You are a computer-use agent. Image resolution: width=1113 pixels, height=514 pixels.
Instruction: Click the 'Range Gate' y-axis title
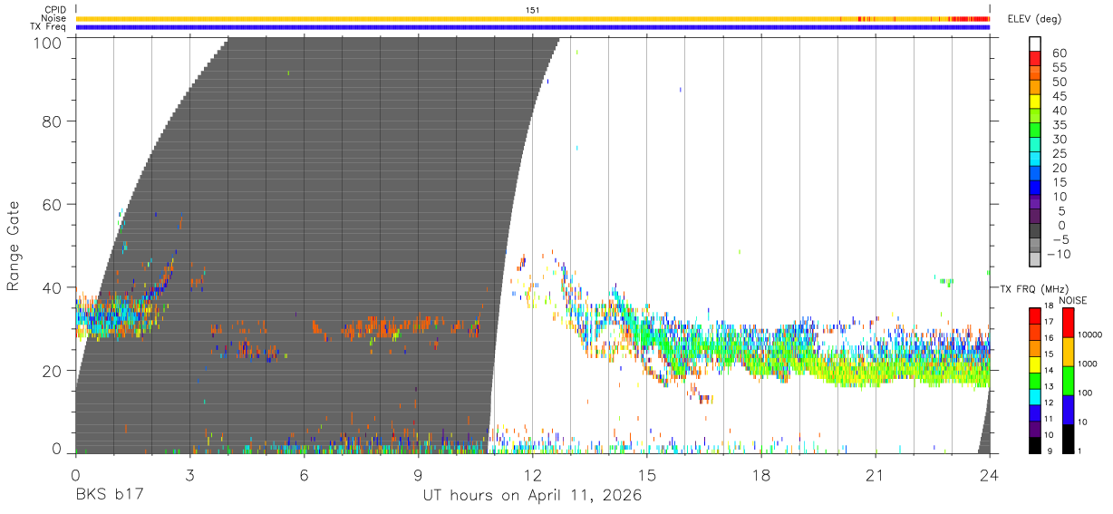pos(14,247)
